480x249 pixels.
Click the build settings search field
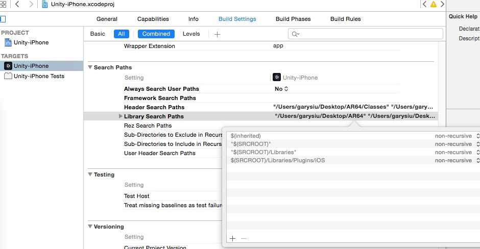pos(365,34)
